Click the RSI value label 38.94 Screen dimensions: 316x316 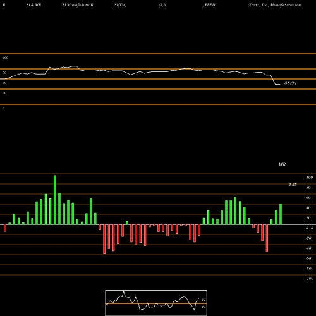291,83
